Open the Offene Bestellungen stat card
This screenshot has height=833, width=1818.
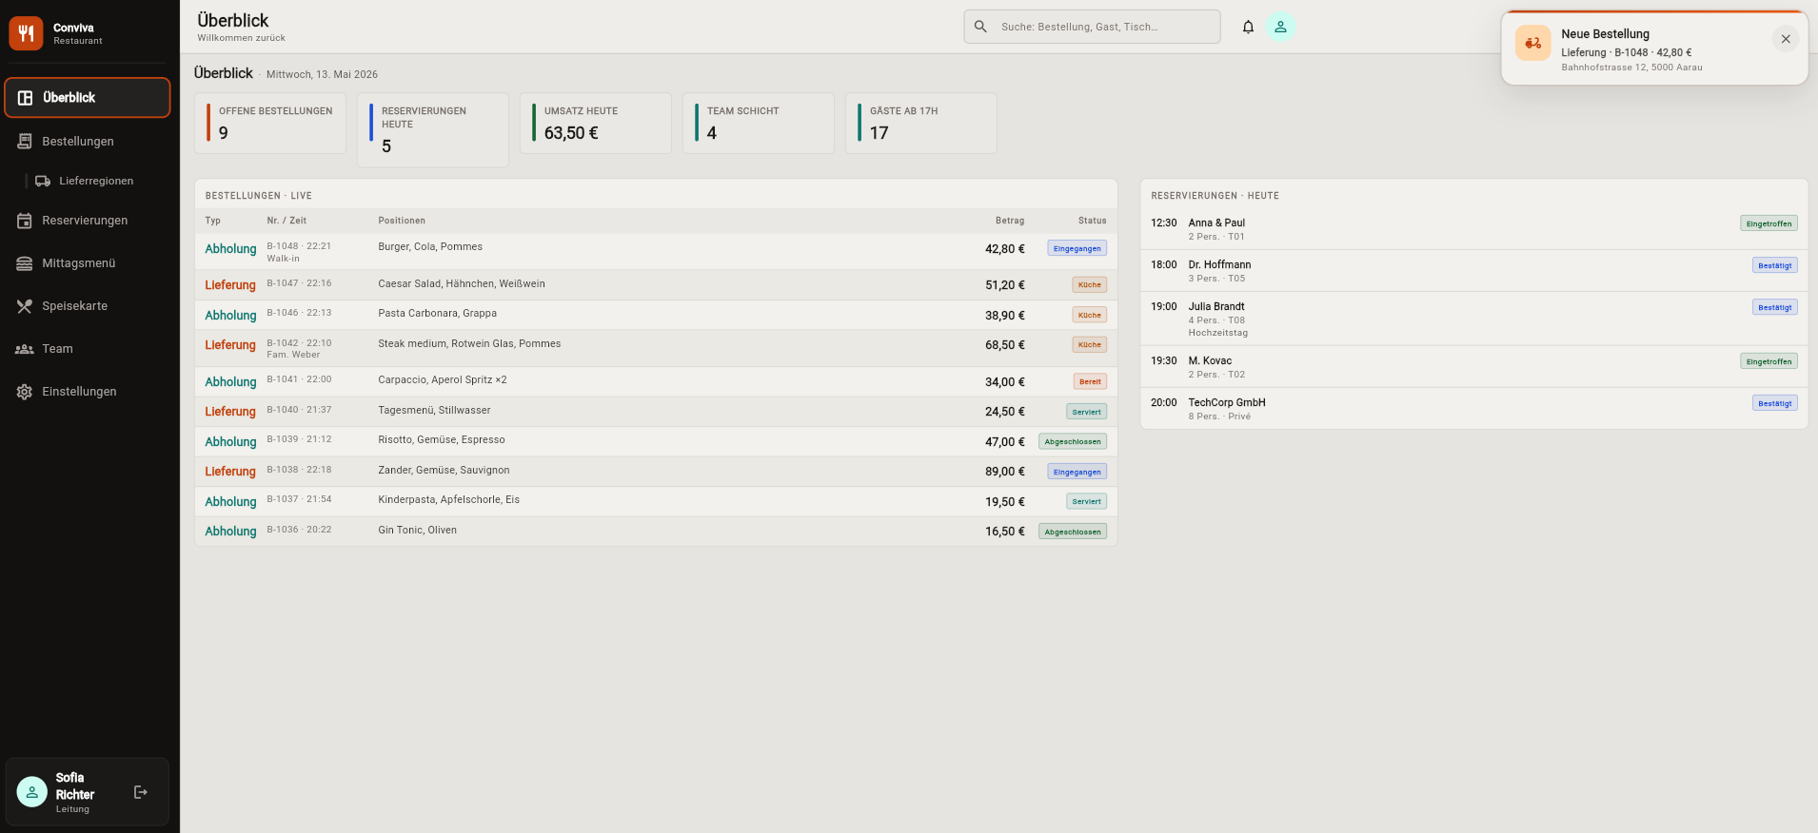click(x=270, y=123)
